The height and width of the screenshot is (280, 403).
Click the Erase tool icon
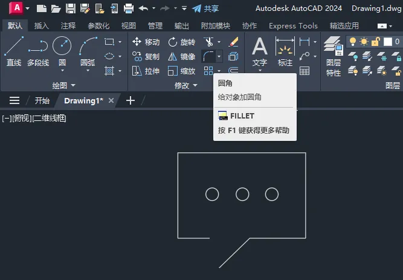tap(233, 42)
